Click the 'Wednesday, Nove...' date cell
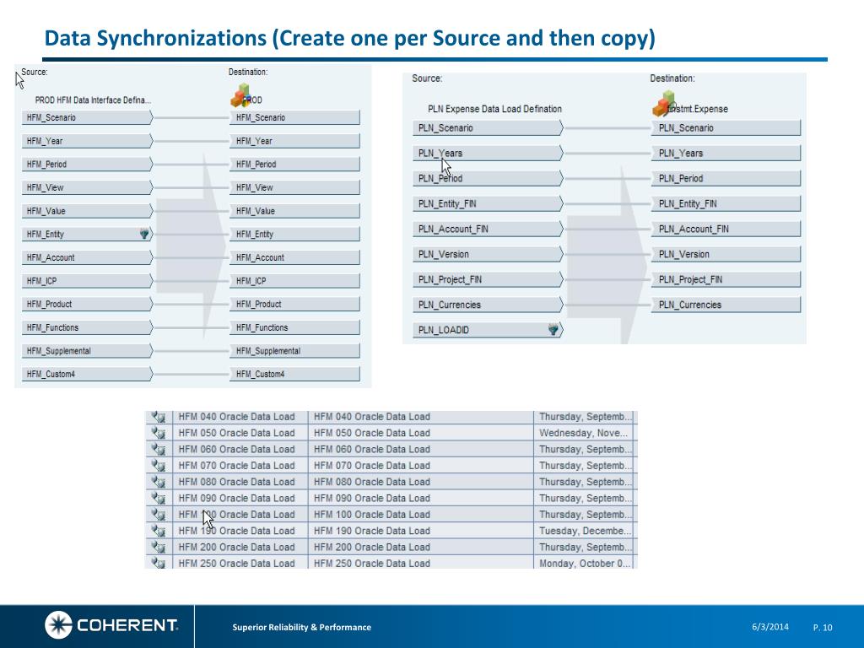864x648 pixels. coord(584,433)
